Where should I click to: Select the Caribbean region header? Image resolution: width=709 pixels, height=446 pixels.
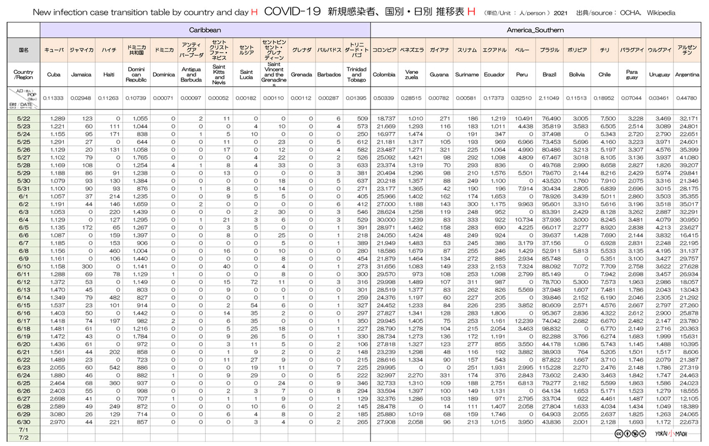tap(205, 29)
